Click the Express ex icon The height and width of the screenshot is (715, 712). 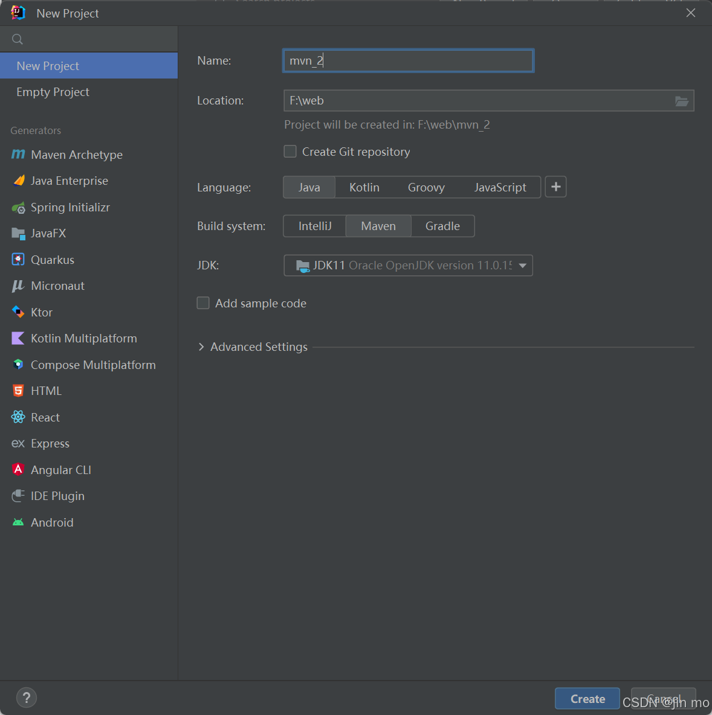pyautogui.click(x=18, y=443)
